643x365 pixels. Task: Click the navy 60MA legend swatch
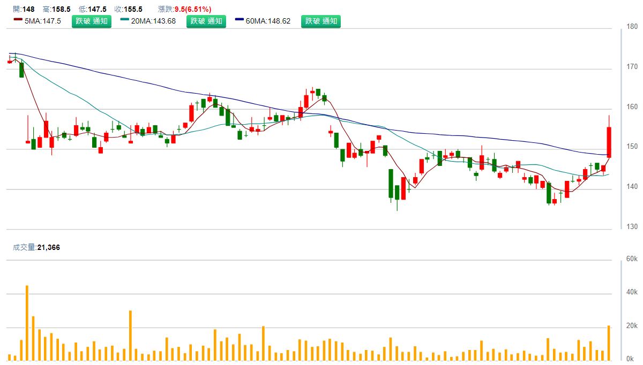[x=240, y=20]
